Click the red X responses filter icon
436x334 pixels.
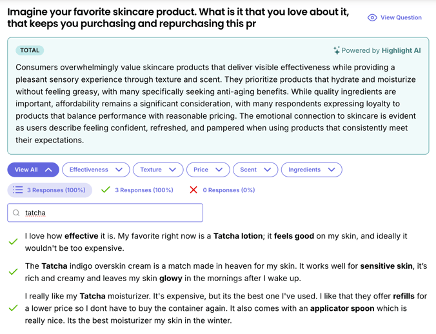[x=193, y=190]
